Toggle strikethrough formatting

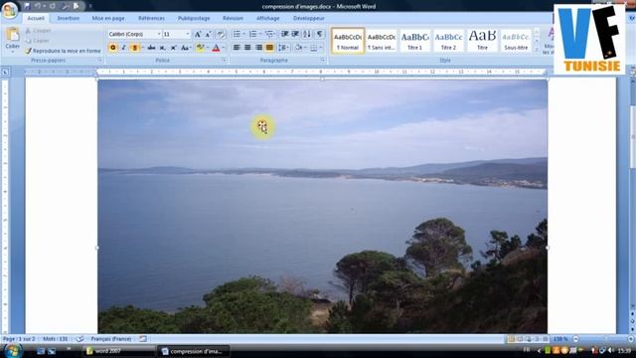(151, 48)
